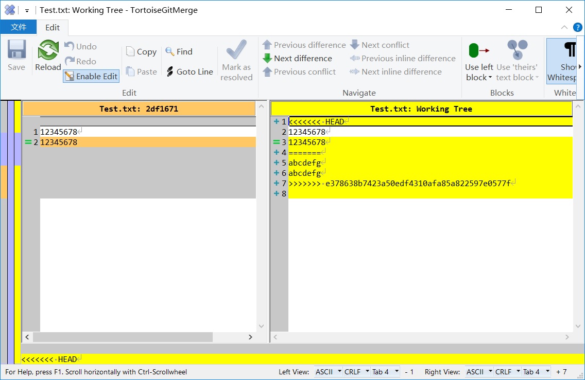Undo the last edit
Image resolution: width=585 pixels, height=380 pixels.
coord(80,46)
